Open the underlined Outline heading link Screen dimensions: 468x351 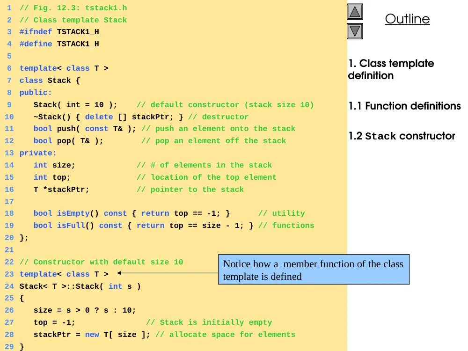click(x=407, y=19)
